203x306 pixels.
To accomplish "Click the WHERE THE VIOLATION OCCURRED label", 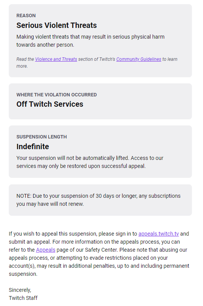I will coord(56,95).
